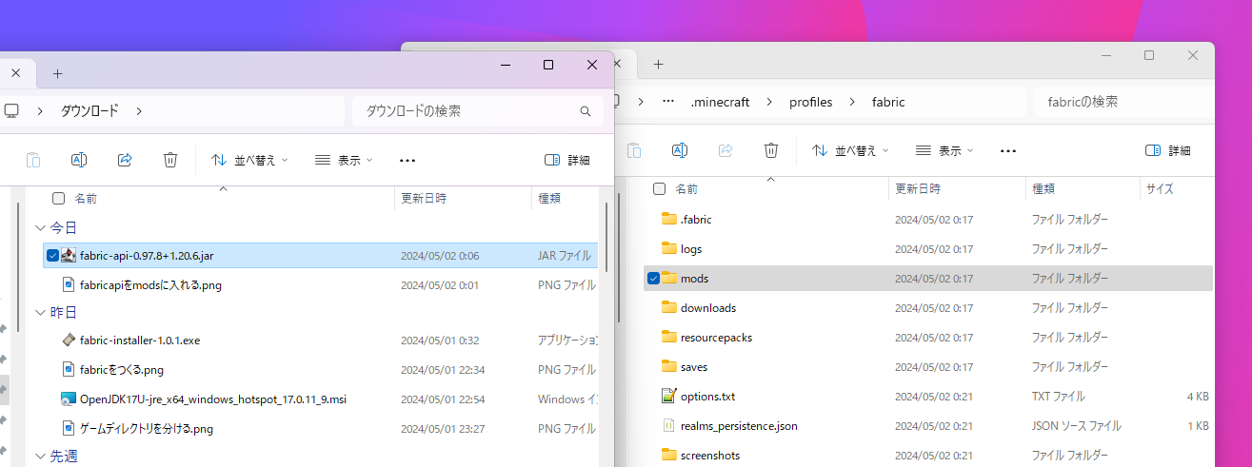
Task: Open 並べ替え sort dropdown in Downloads window
Action: coord(249,160)
